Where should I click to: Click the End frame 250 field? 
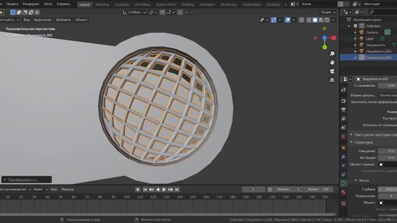pyautogui.click(x=319, y=190)
